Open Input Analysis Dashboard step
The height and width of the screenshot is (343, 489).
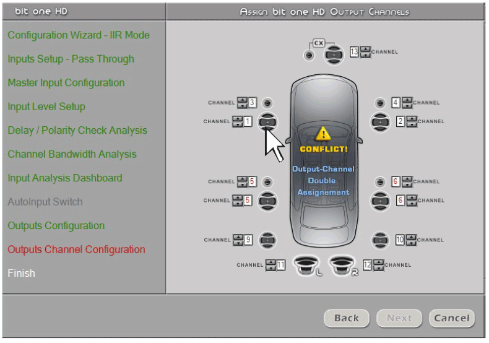pyautogui.click(x=65, y=178)
